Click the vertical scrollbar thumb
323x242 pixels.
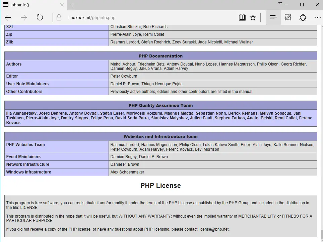click(x=322, y=234)
